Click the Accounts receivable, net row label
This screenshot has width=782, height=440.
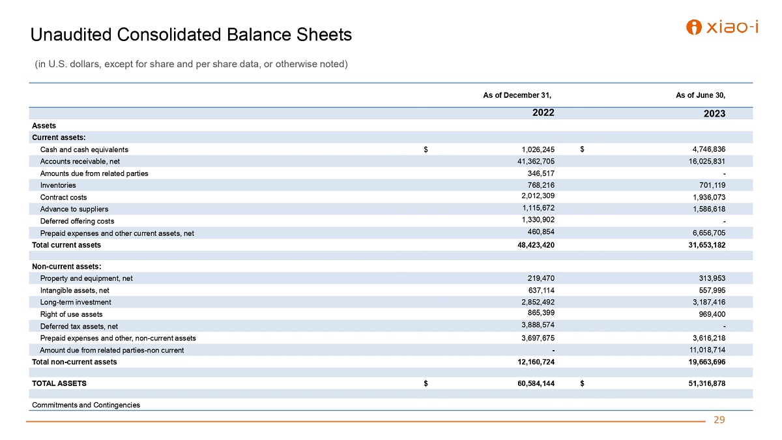(x=80, y=161)
